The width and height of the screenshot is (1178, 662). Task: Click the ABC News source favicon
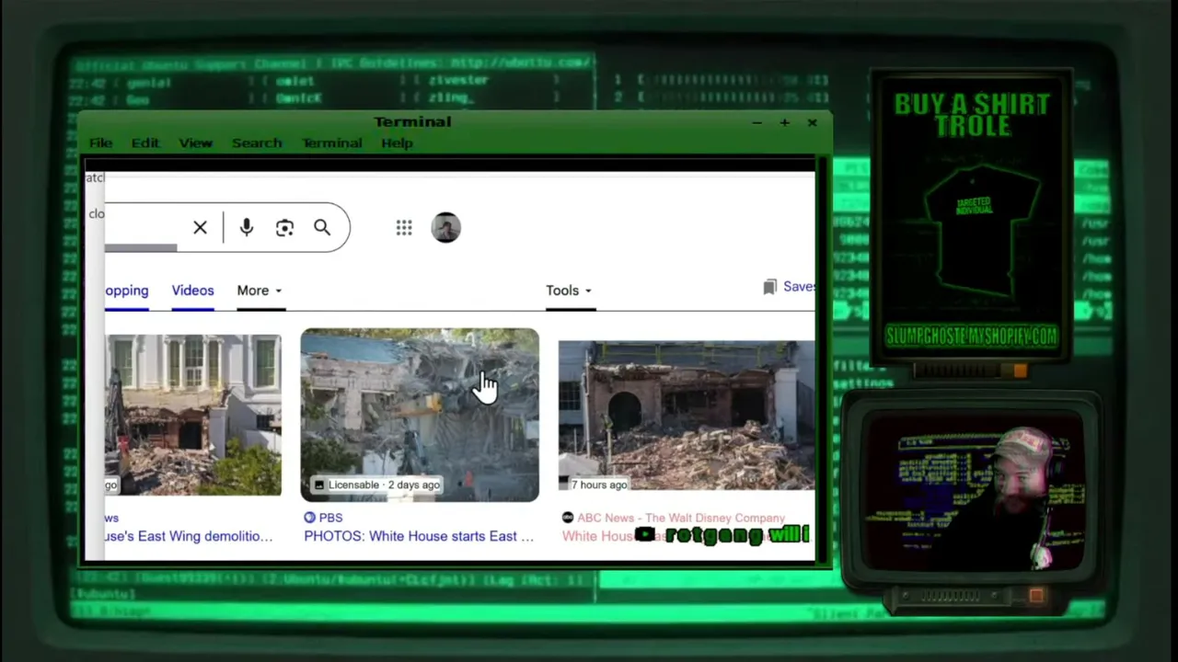[568, 518]
